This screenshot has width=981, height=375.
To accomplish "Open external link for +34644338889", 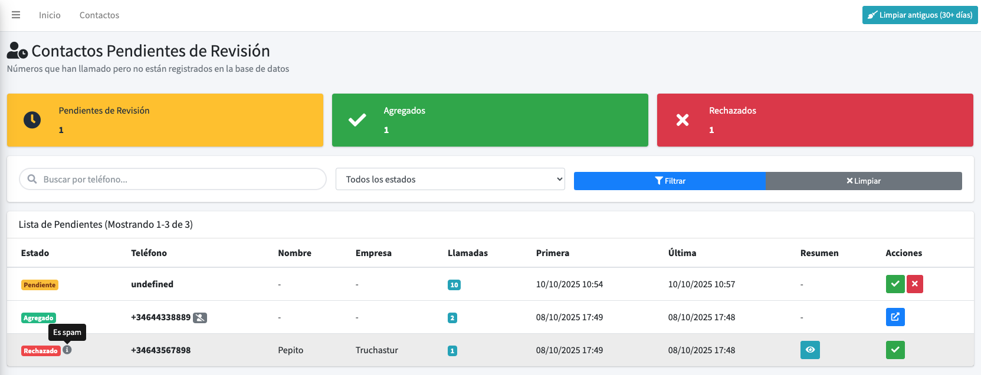I will click(895, 317).
